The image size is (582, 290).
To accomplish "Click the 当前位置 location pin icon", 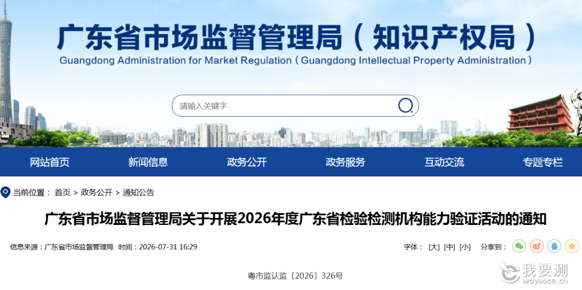I will [x=5, y=192].
